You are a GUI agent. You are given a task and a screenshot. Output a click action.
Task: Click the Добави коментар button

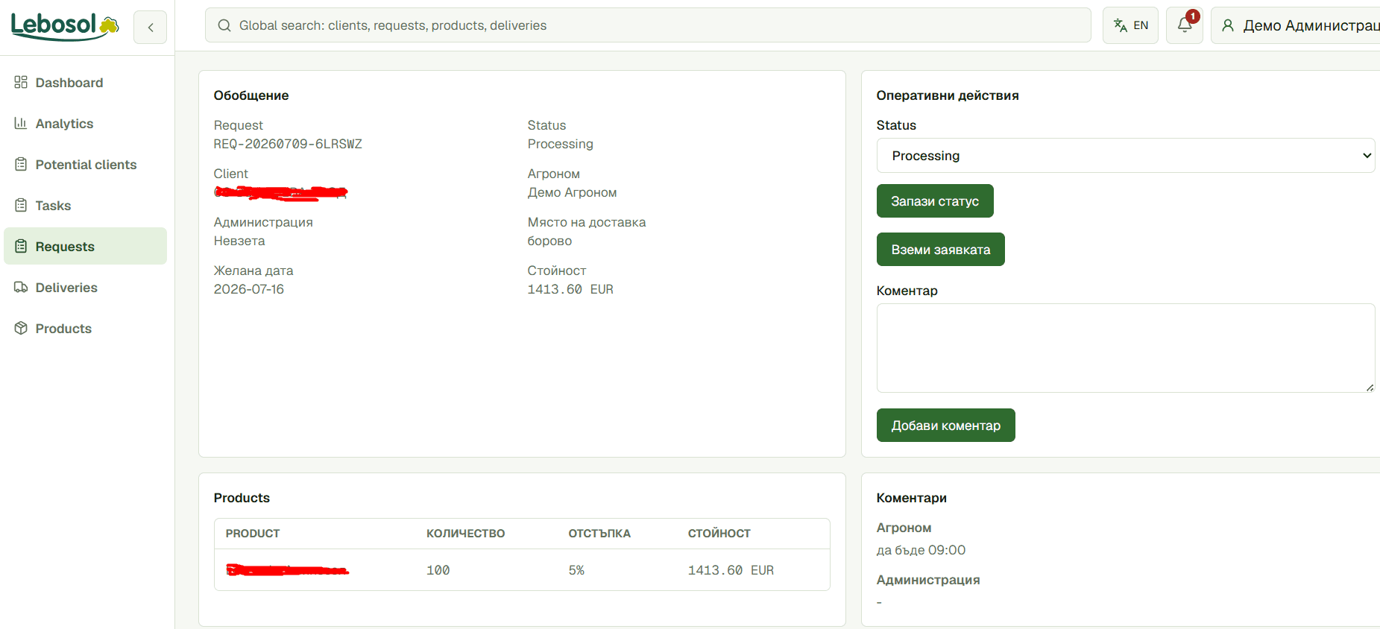946,426
